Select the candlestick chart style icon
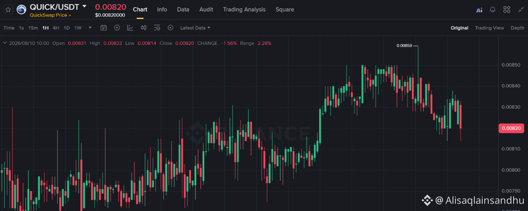Viewport: 528px width, 211px height. [x=144, y=28]
